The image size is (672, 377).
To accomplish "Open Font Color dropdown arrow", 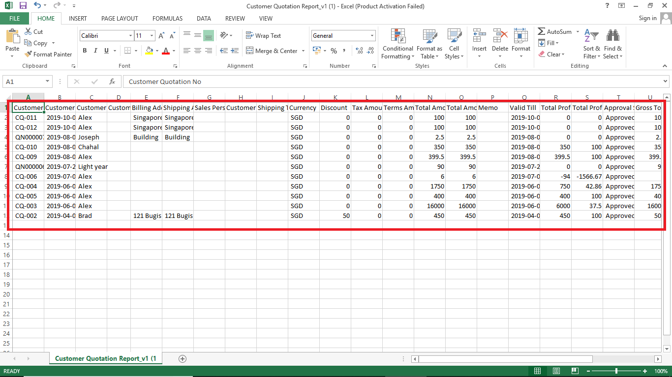I will click(x=174, y=51).
